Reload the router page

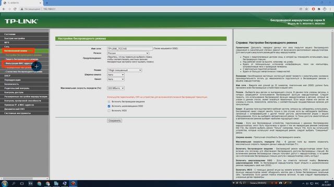tap(15, 9)
